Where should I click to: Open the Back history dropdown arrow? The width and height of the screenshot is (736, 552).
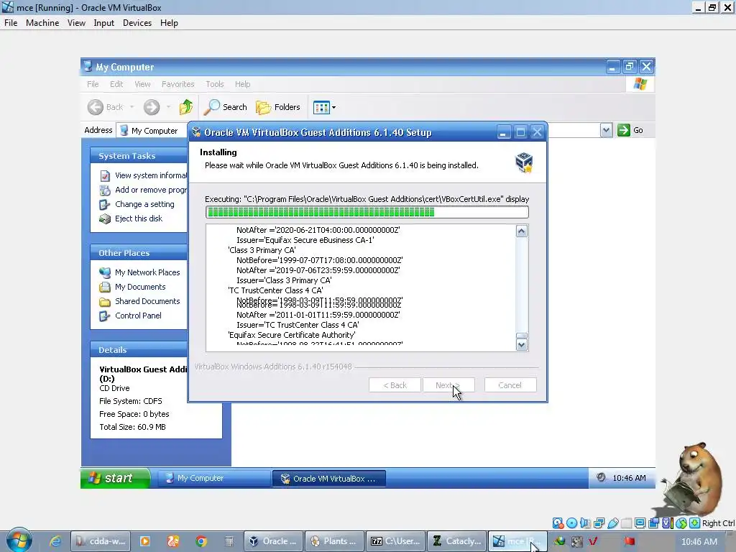(132, 107)
